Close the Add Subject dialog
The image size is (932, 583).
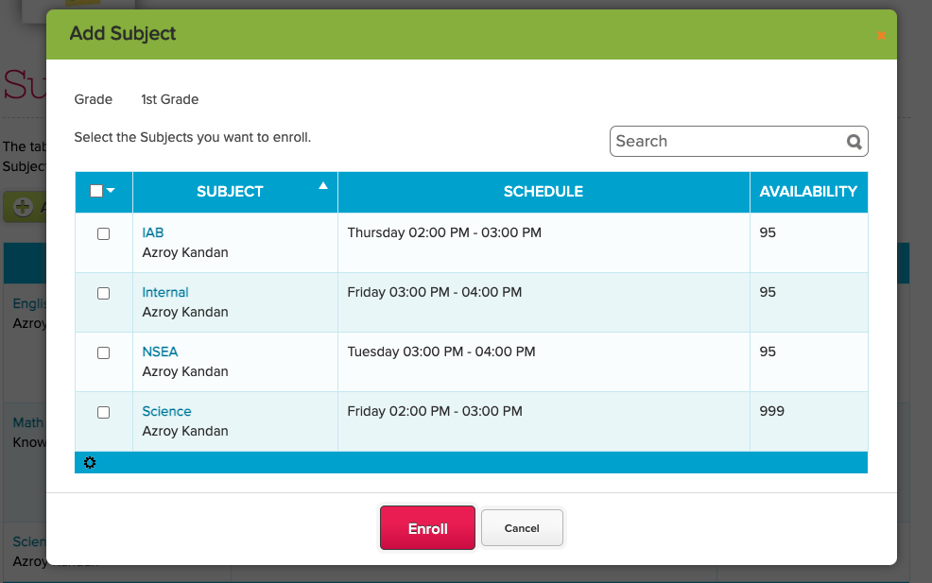click(x=881, y=36)
